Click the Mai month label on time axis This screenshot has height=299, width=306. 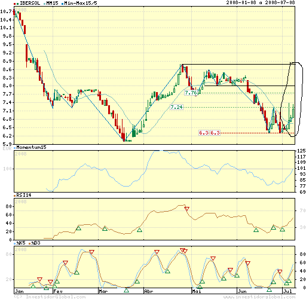pyautogui.click(x=197, y=291)
